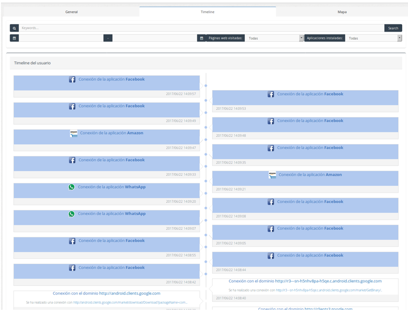Click the magnifier icon beside Keywords field
This screenshot has height=315, width=408.
tap(14, 28)
